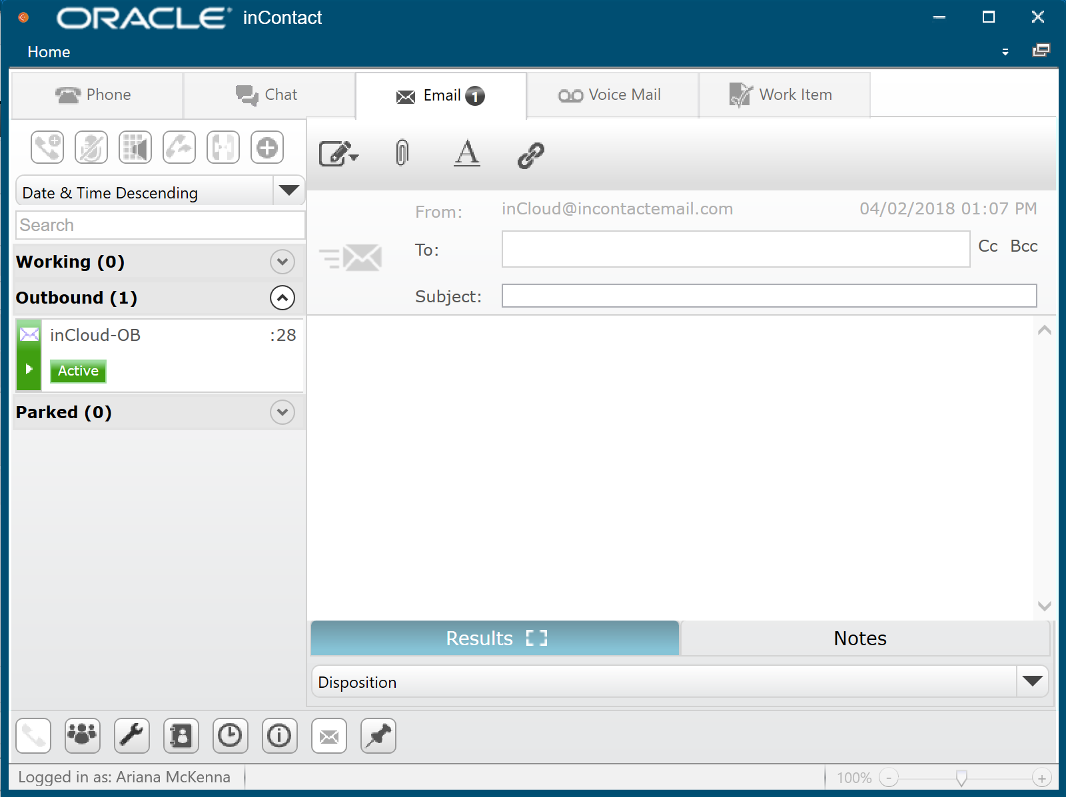Click the Active status button
Viewport: 1066px width, 797px height.
[78, 371]
